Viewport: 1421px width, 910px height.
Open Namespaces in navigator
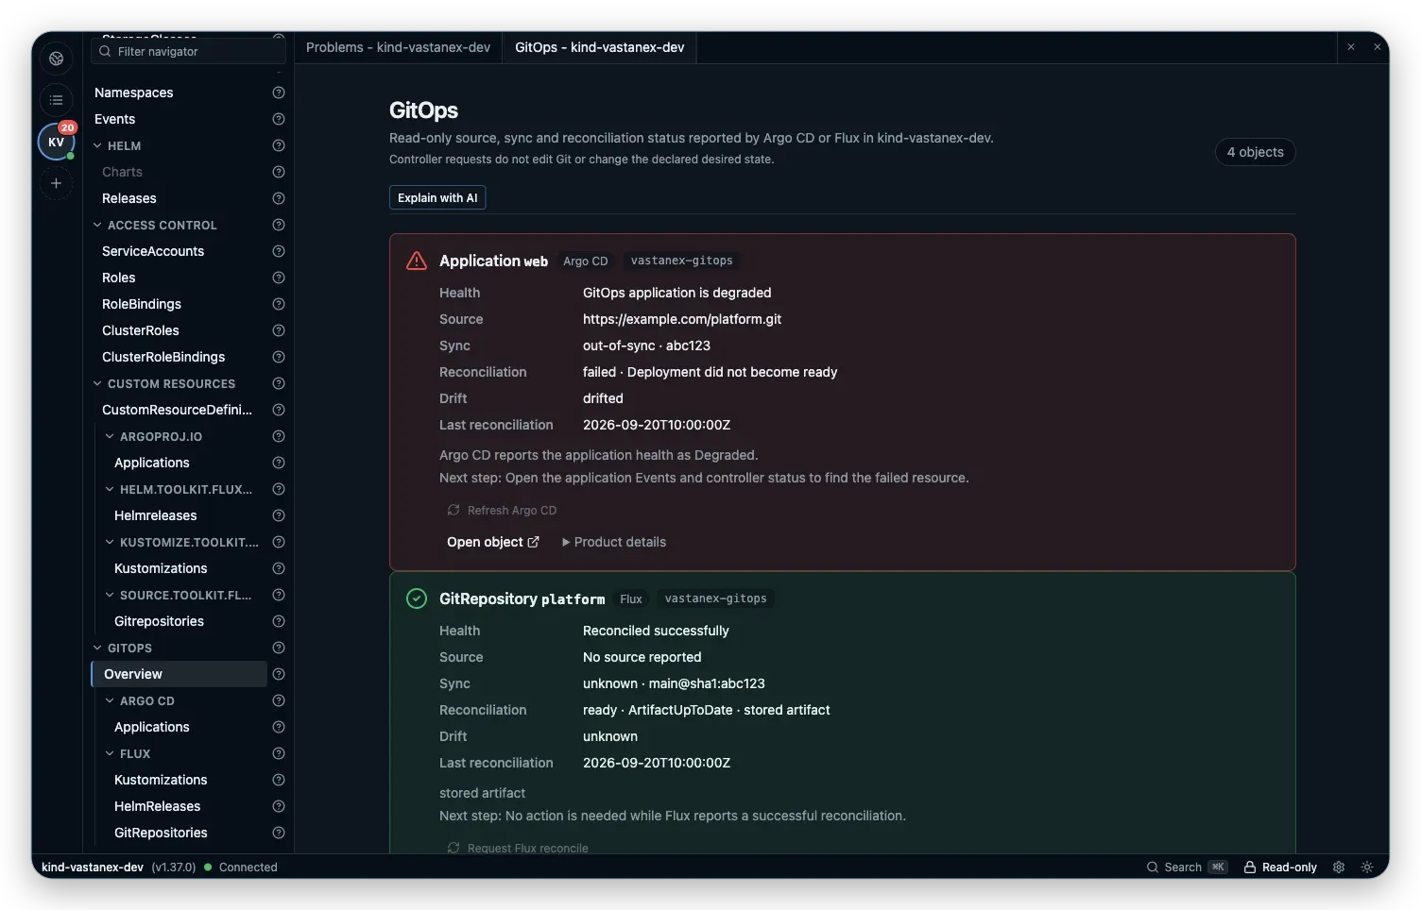tap(134, 93)
